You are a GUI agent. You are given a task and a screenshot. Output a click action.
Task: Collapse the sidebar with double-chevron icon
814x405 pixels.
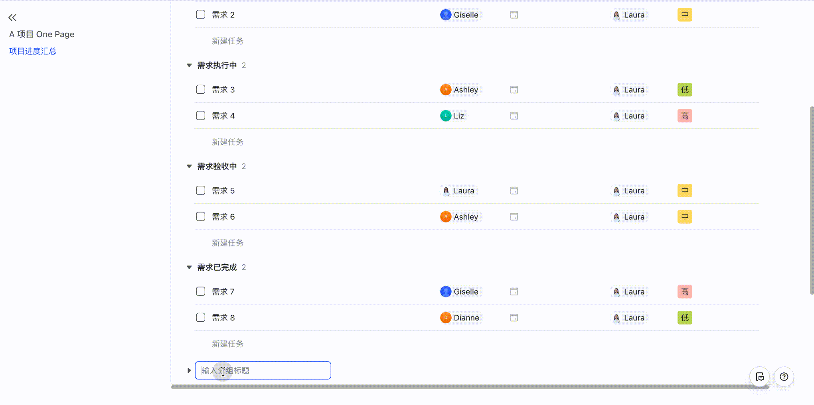[x=12, y=18]
